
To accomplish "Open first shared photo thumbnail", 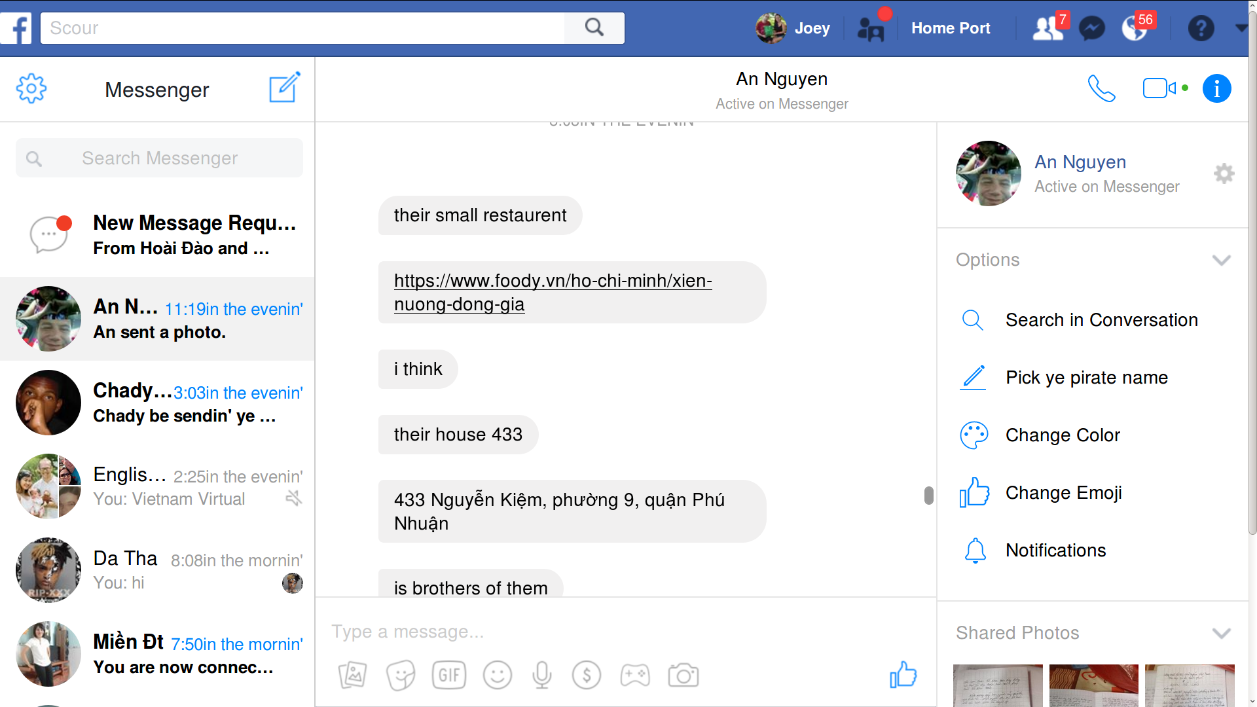I will pos(998,685).
